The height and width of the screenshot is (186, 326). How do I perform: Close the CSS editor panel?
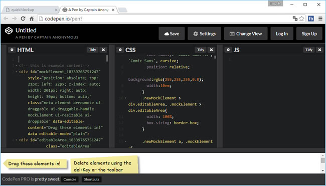click(x=212, y=50)
